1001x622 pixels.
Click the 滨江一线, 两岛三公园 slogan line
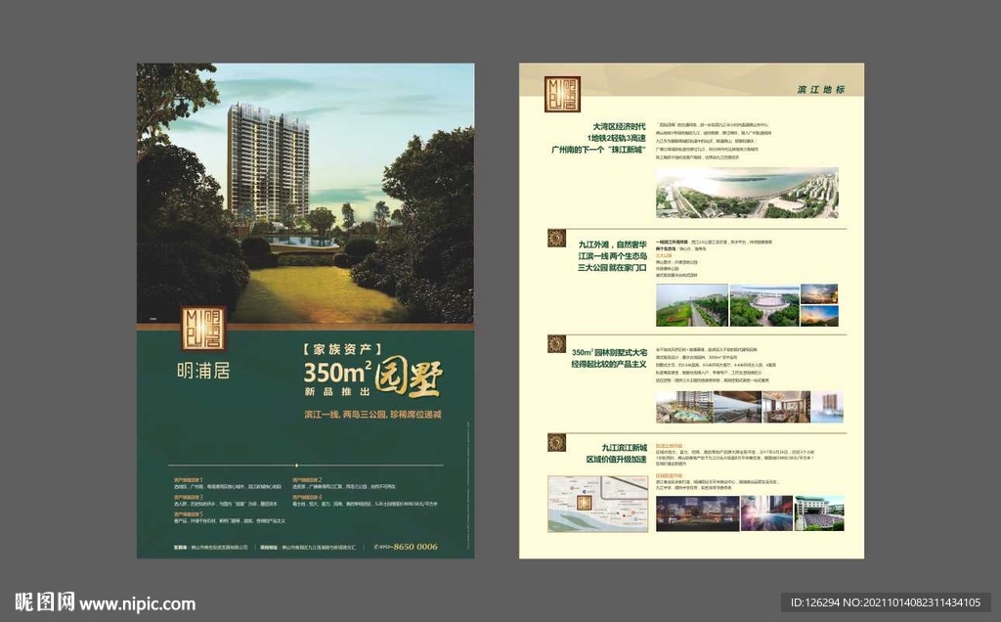point(372,415)
